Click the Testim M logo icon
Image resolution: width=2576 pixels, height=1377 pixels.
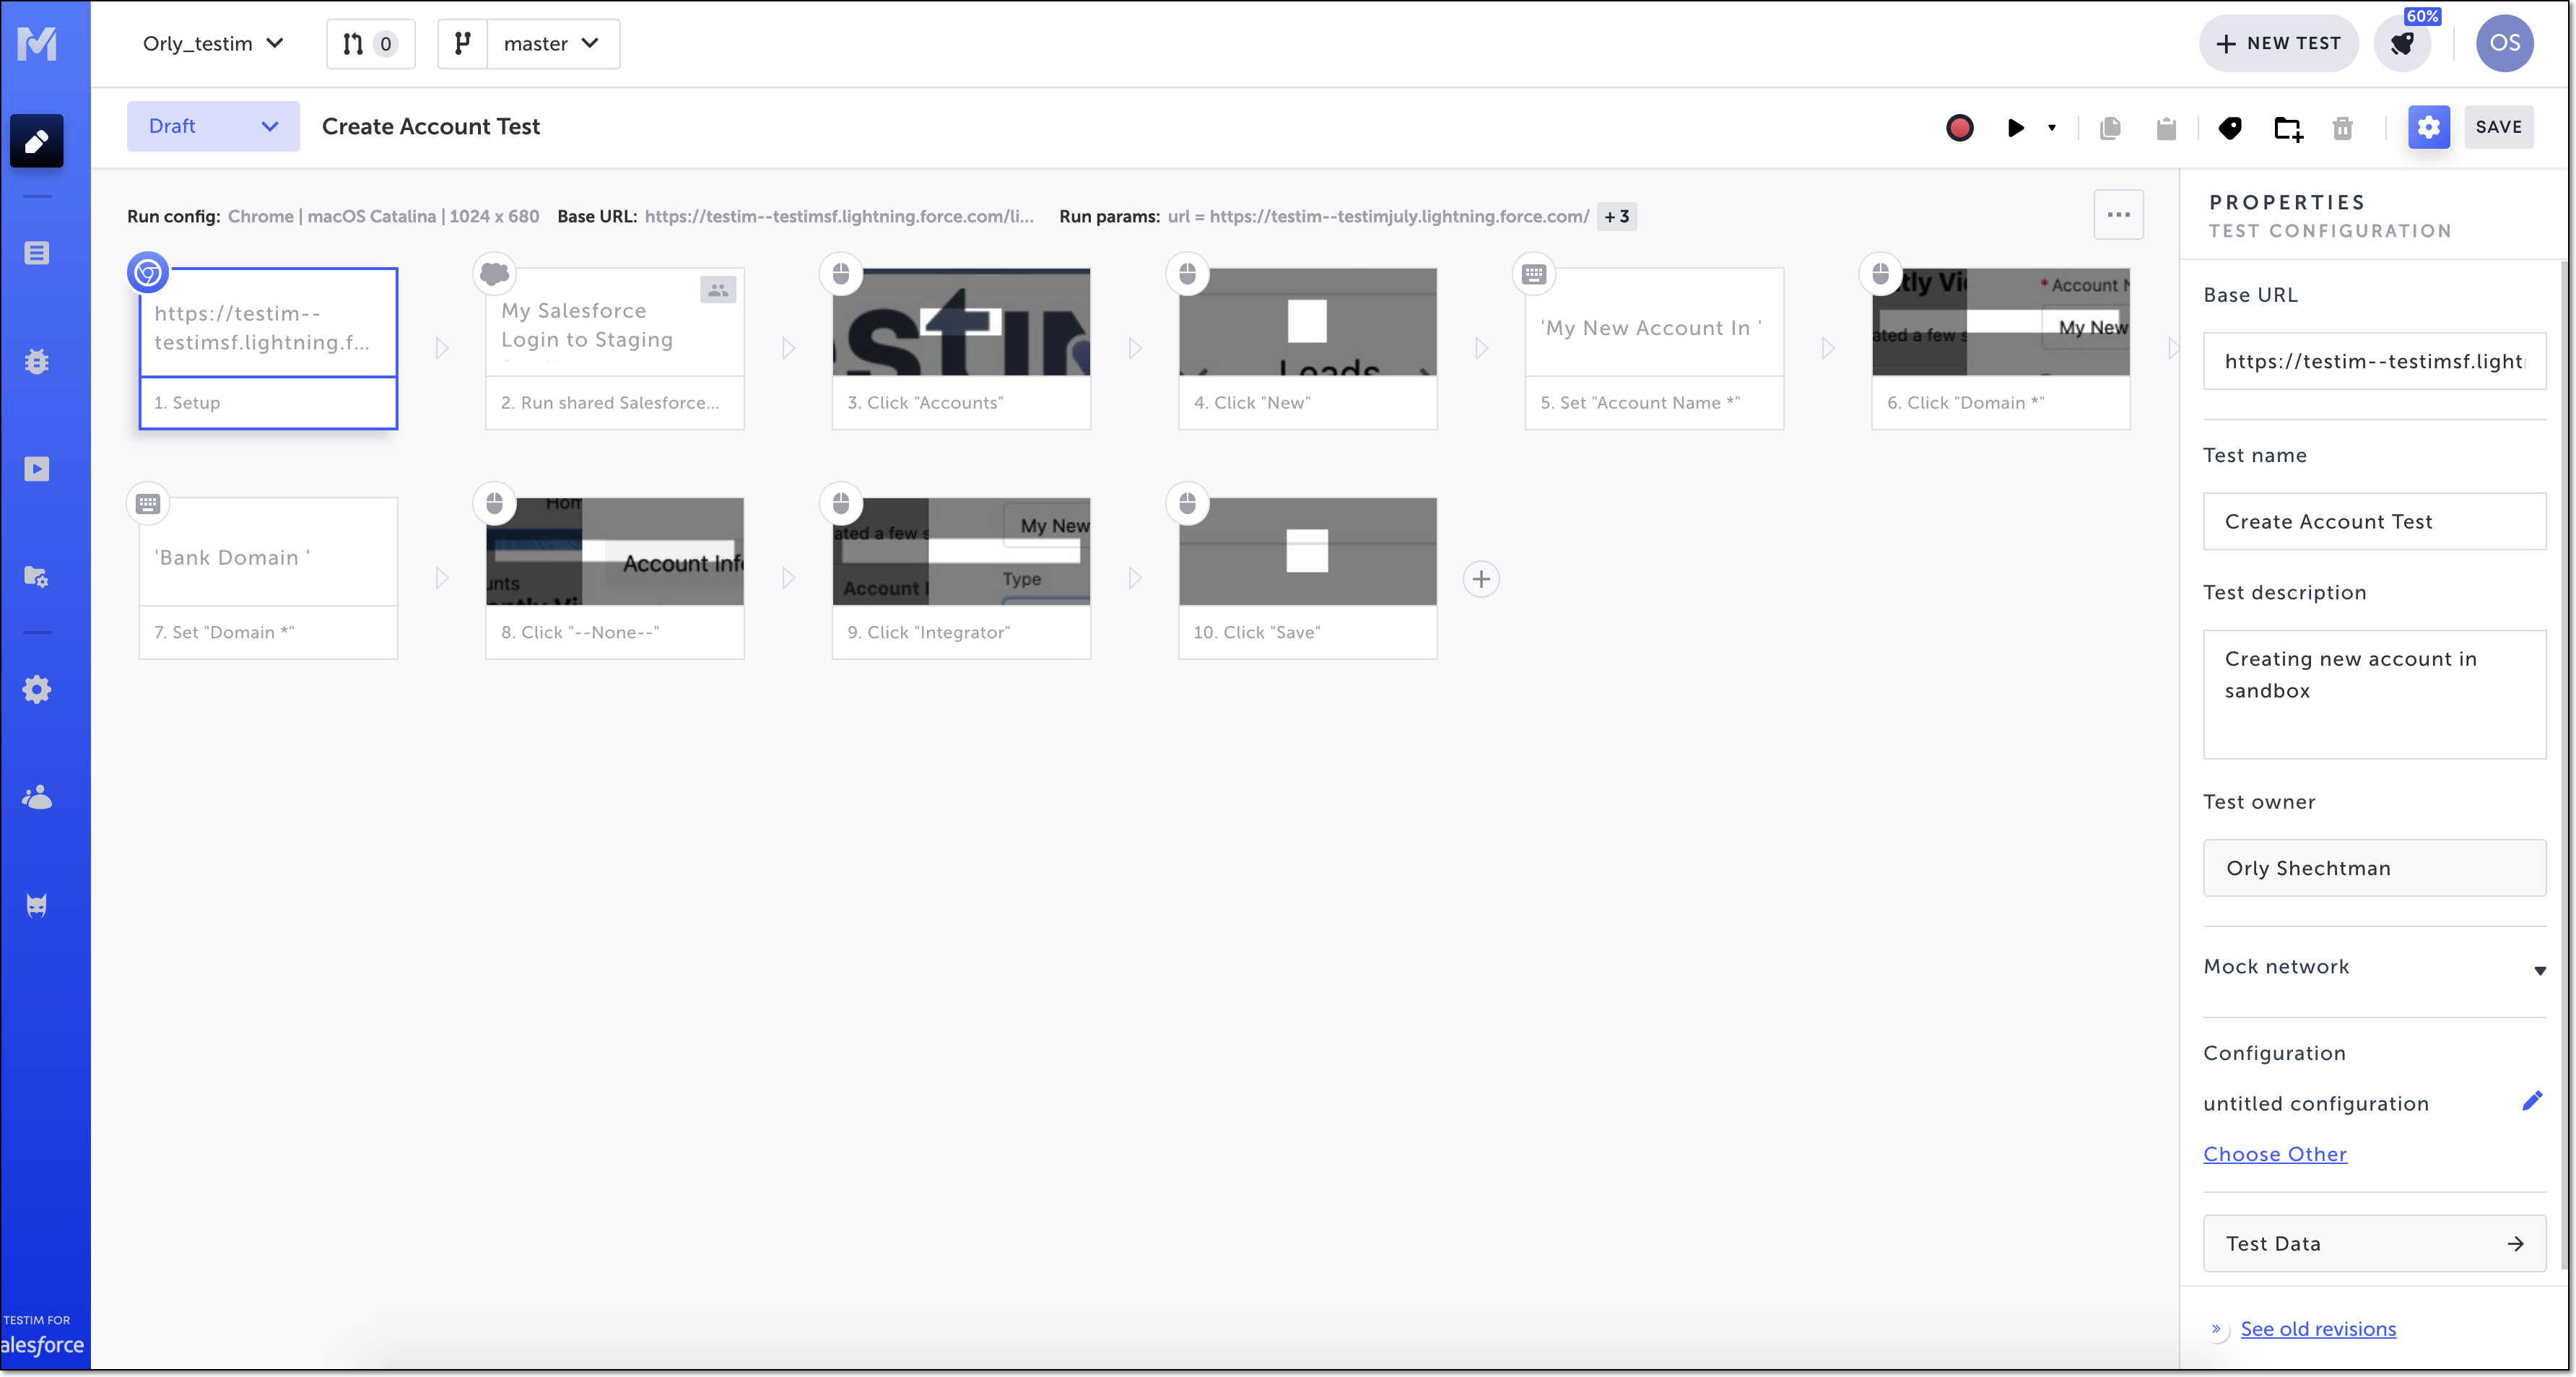coord(37,43)
